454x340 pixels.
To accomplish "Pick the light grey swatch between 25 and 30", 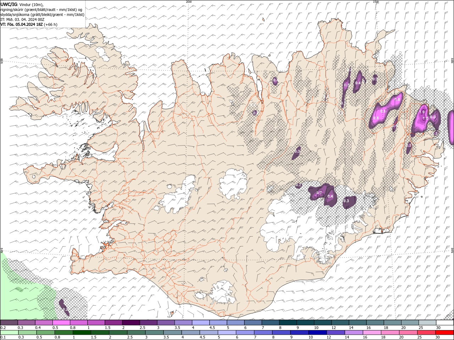I will (x=427, y=323).
